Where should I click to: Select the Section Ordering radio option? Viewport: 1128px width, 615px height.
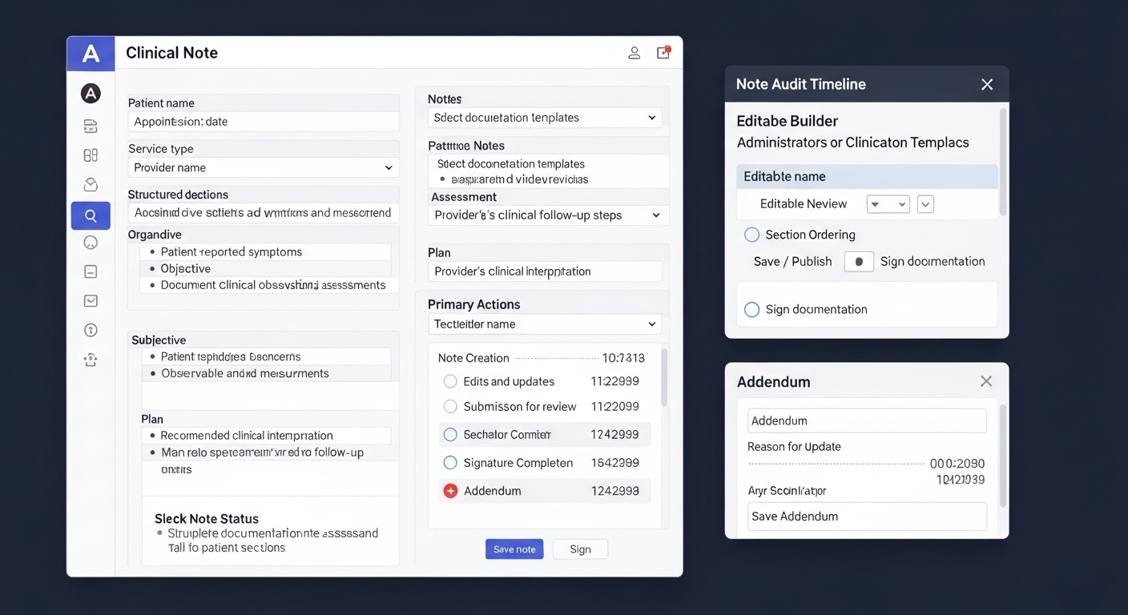click(751, 235)
